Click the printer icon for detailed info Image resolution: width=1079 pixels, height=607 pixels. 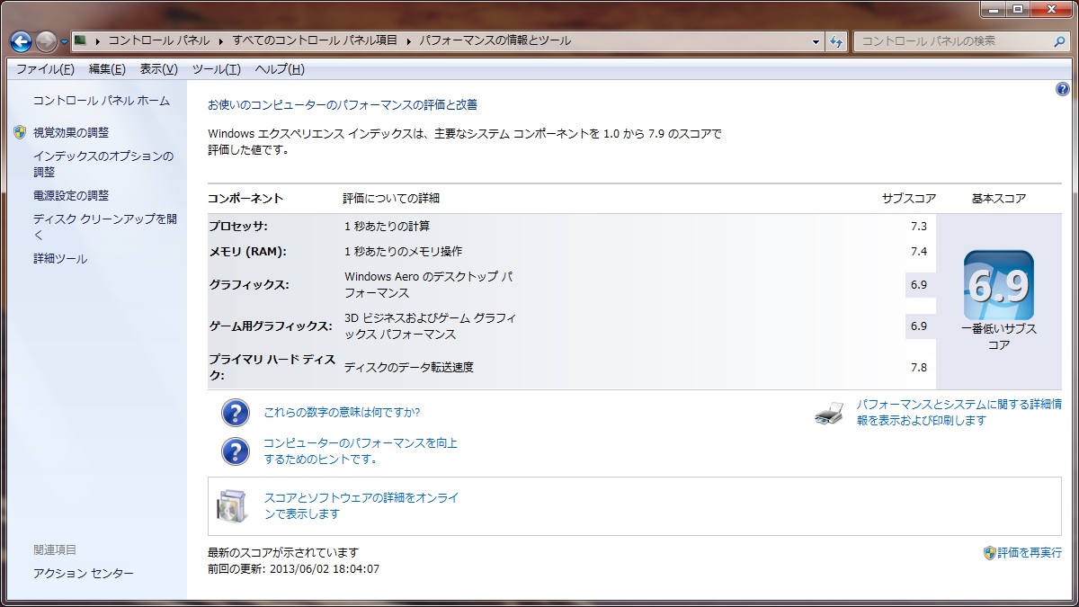coord(829,414)
